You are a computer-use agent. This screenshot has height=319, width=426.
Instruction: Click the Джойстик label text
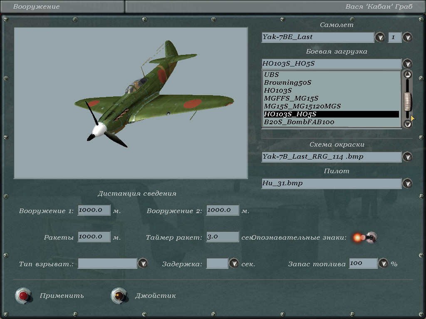pos(156,296)
